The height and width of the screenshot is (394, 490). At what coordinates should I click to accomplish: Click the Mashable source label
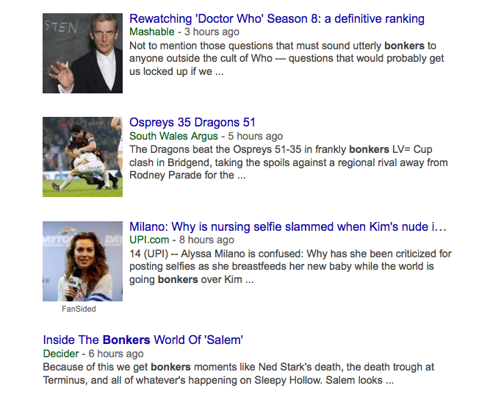click(x=152, y=32)
